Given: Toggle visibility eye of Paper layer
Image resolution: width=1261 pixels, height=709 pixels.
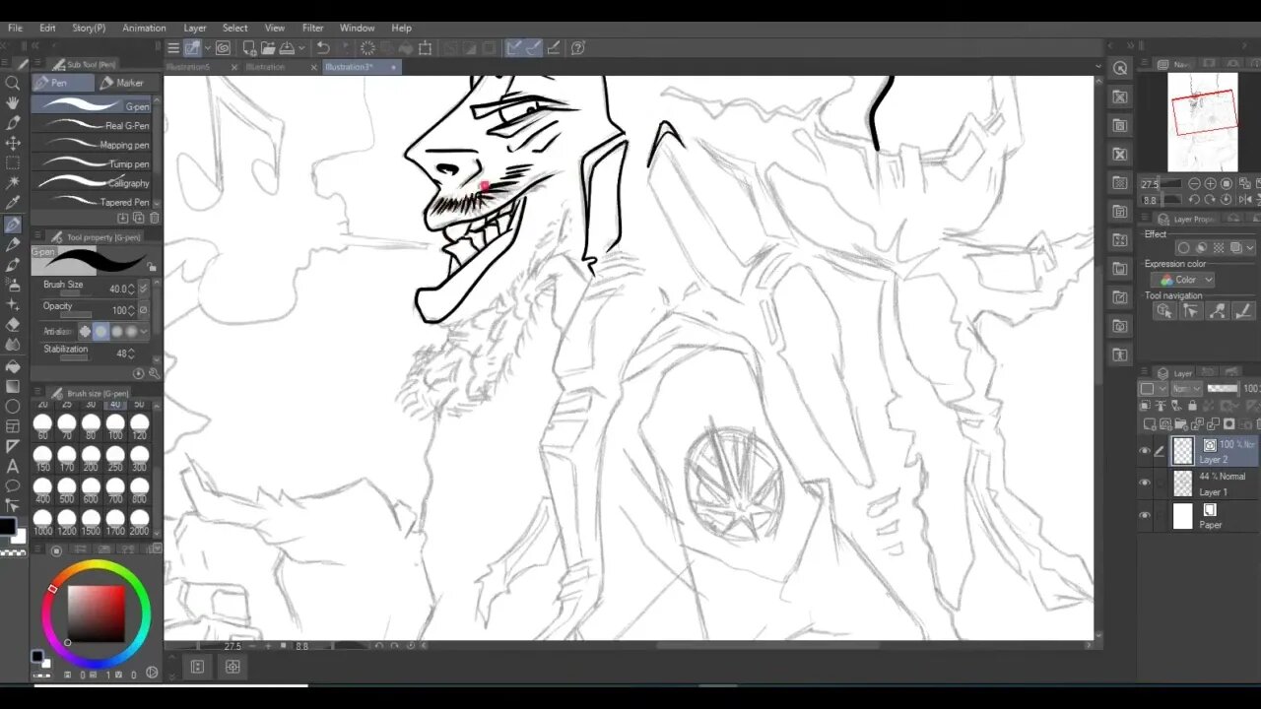Looking at the screenshot, I should (x=1145, y=515).
